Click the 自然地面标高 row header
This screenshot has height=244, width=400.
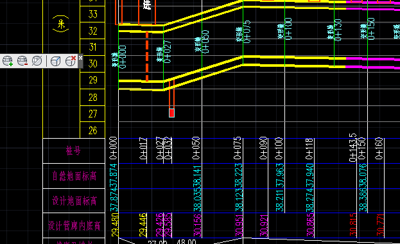click(74, 176)
